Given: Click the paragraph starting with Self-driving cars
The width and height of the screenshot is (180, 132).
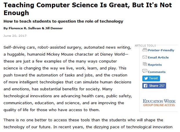Looking at the screenshot, I should tap(68, 78).
